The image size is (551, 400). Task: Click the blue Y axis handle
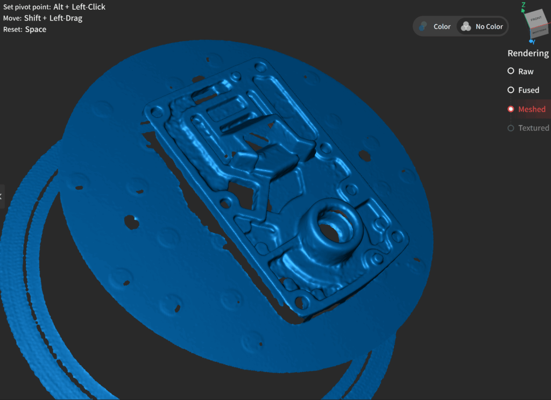(532, 41)
